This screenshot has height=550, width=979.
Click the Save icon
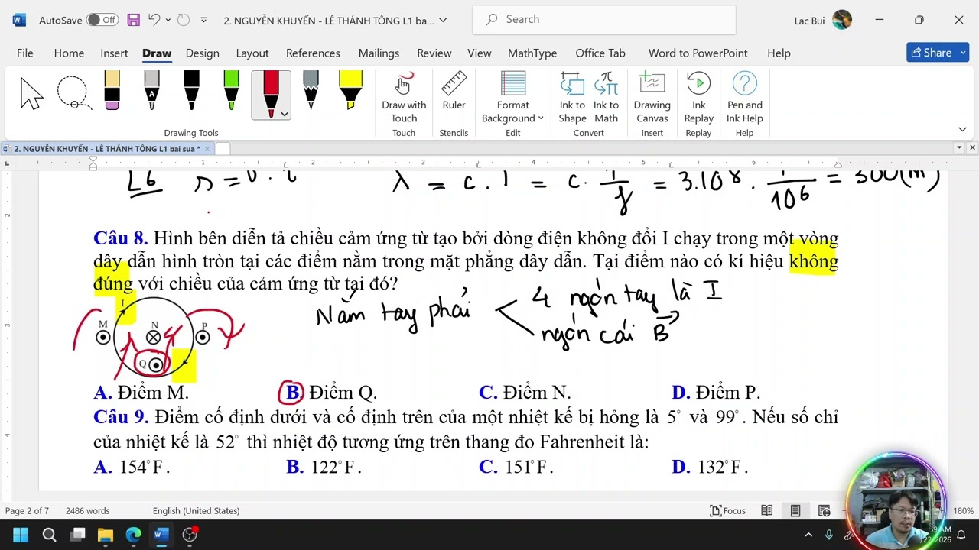pos(133,20)
